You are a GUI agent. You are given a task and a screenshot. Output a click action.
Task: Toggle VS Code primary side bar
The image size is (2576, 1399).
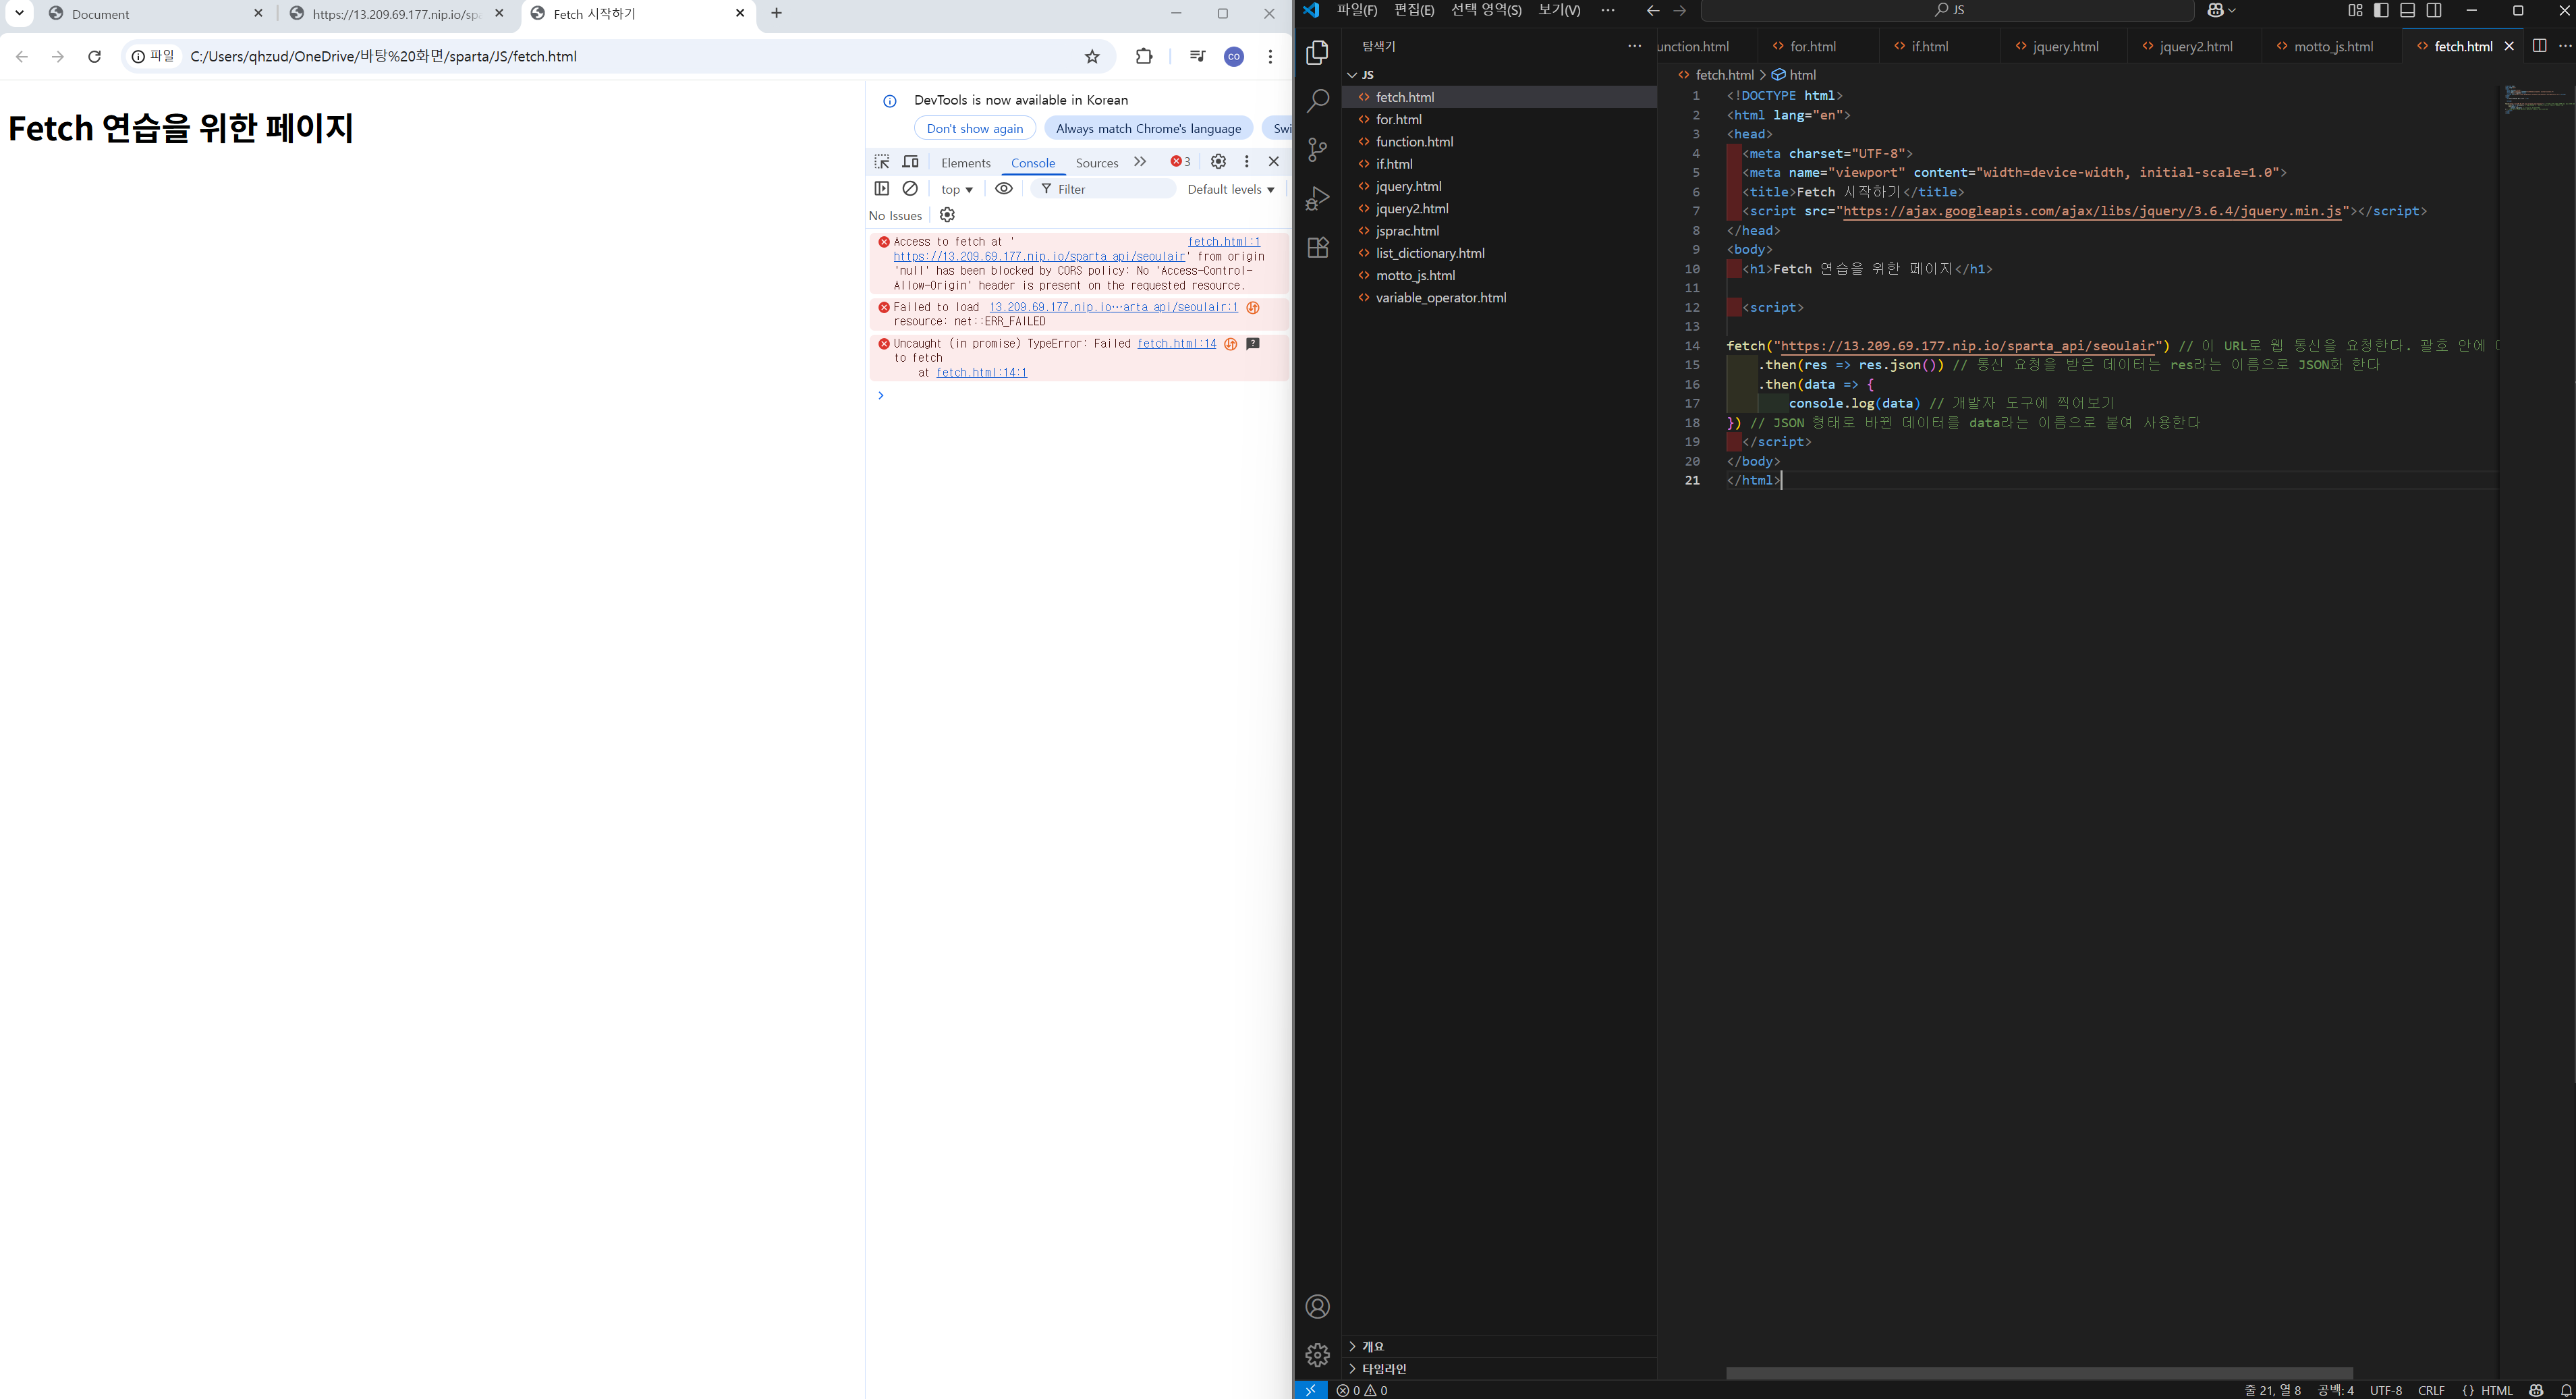2381,10
